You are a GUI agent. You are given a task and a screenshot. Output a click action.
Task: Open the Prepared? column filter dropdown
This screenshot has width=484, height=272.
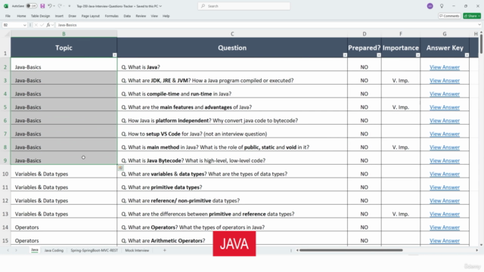pos(379,55)
